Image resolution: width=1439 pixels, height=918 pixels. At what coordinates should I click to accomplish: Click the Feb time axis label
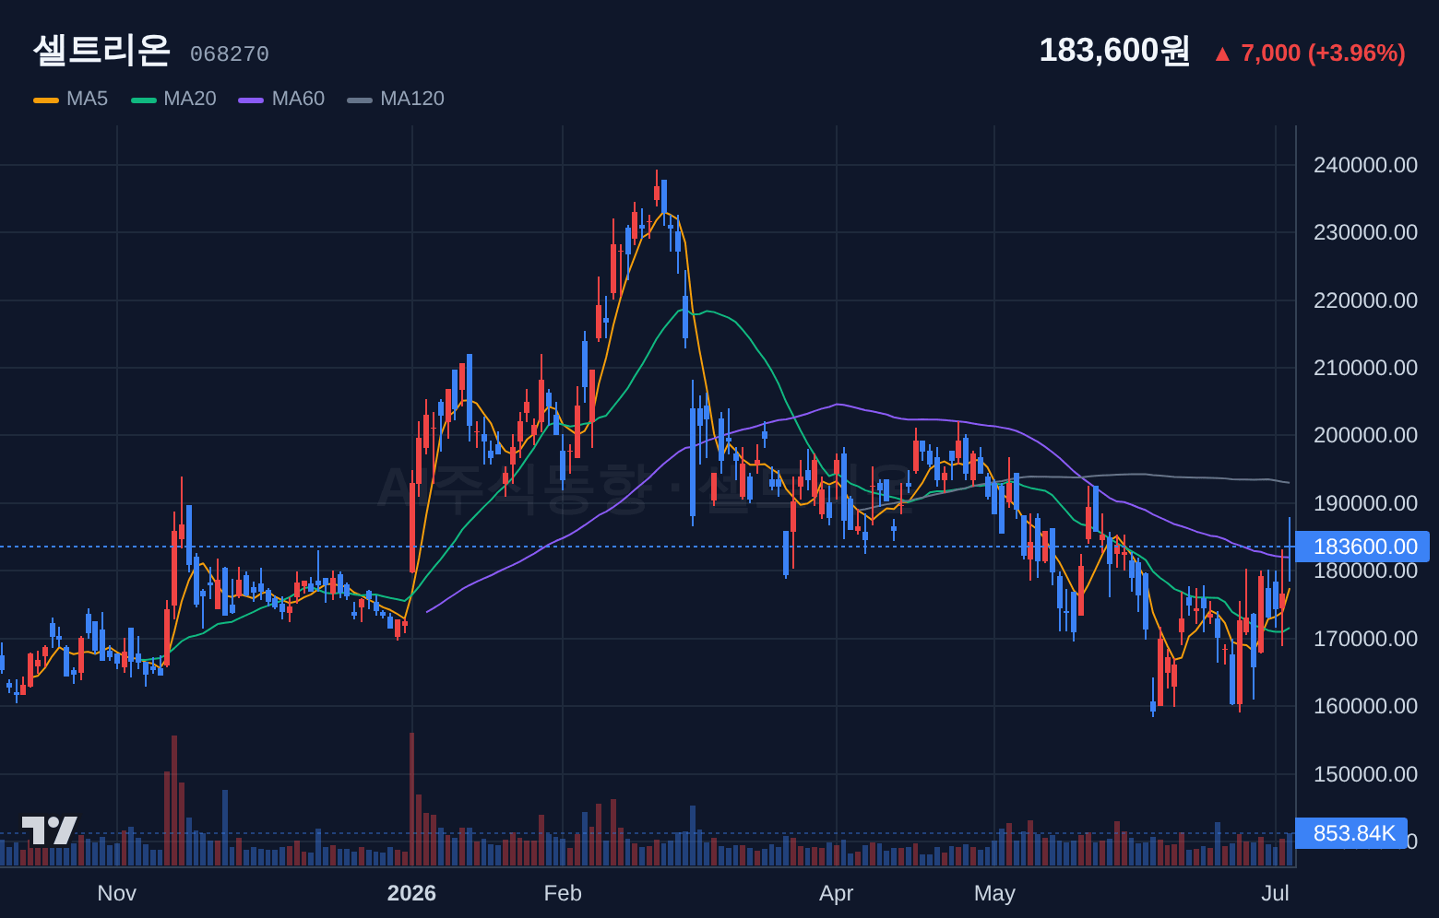point(563,893)
